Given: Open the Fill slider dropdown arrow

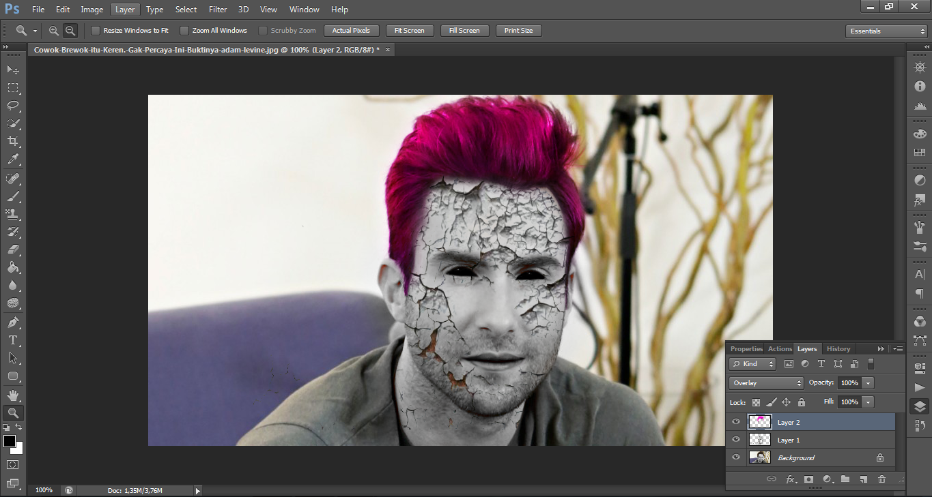Looking at the screenshot, I should click(x=868, y=402).
